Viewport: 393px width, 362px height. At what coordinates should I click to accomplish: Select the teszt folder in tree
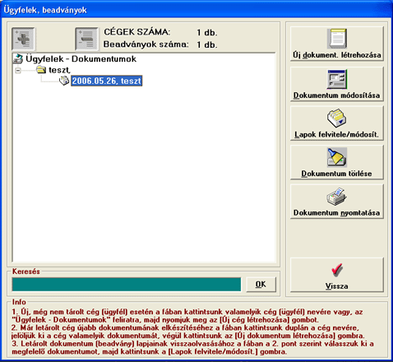(x=59, y=70)
